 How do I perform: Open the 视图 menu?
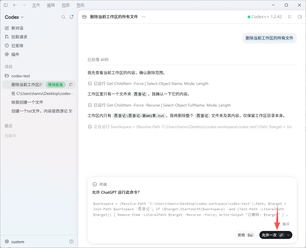click(x=66, y=5)
